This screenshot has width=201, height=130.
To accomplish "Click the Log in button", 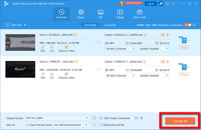I will click(x=150, y=4).
